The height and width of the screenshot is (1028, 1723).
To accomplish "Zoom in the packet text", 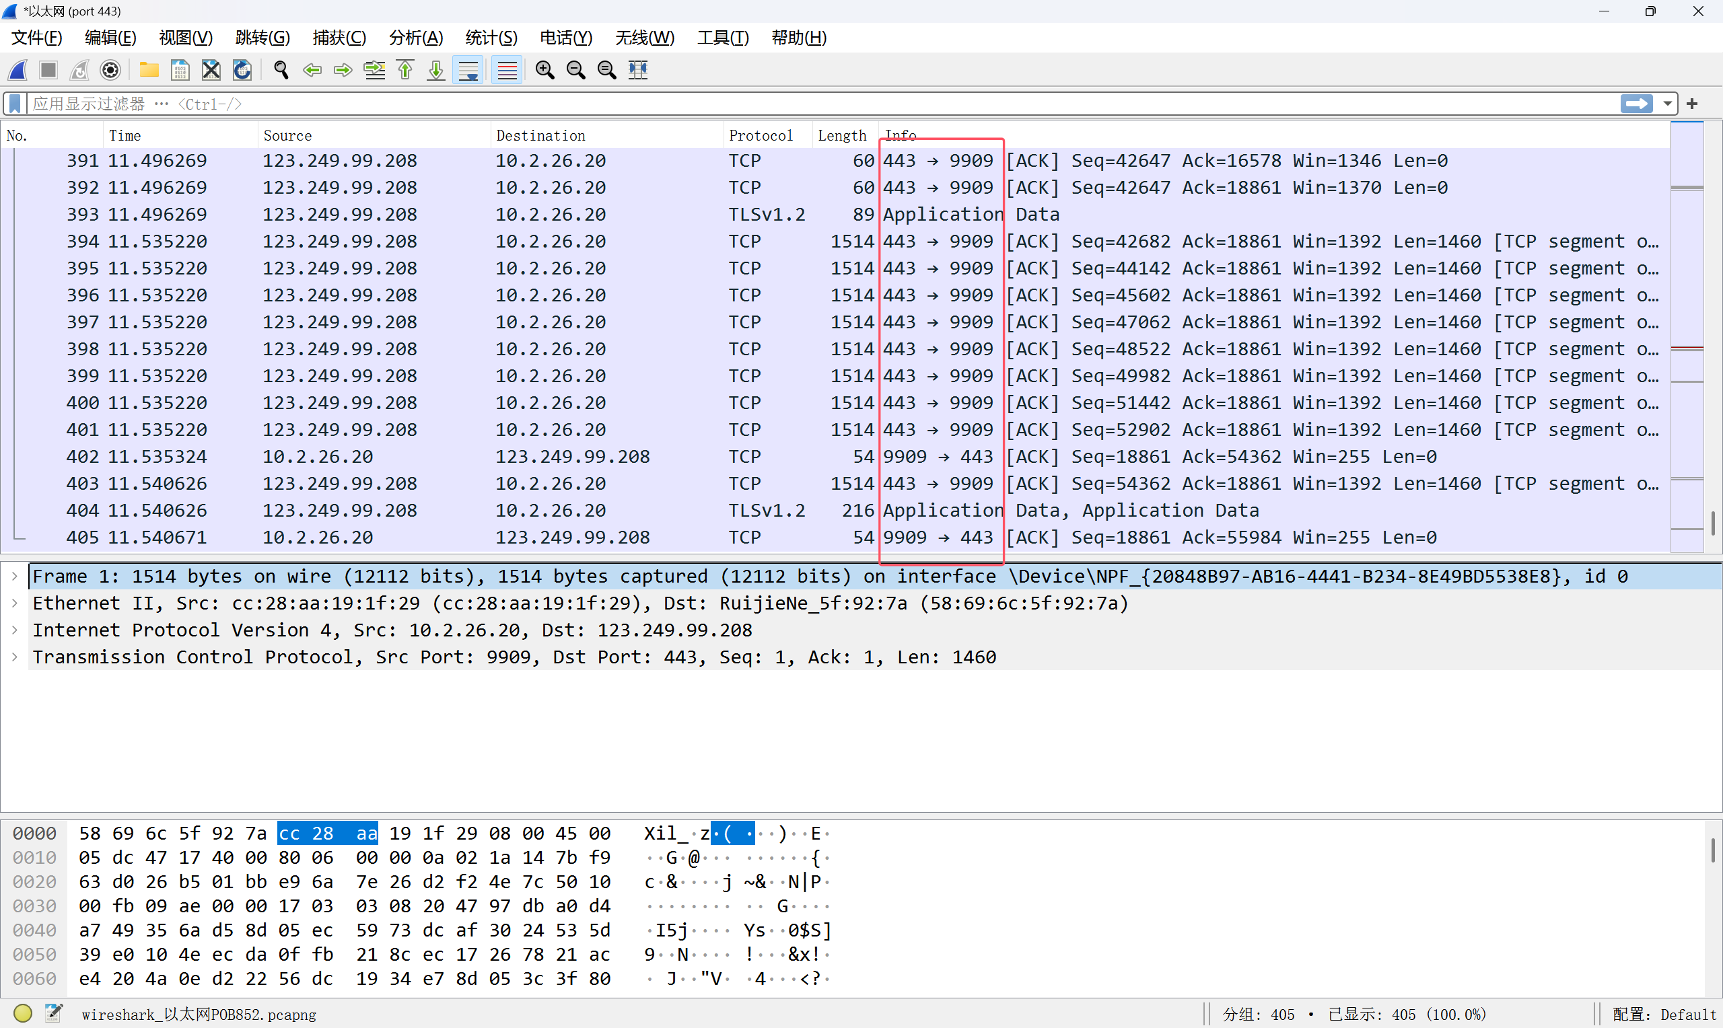I will coord(544,70).
